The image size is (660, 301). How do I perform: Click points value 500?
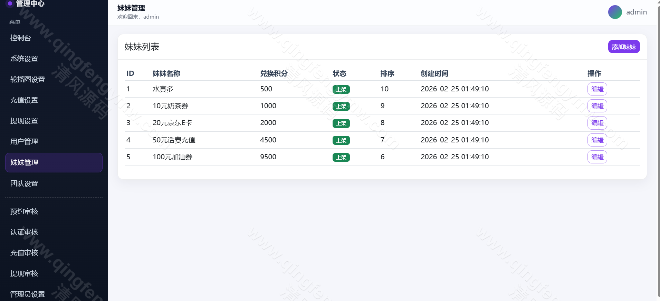pos(266,89)
